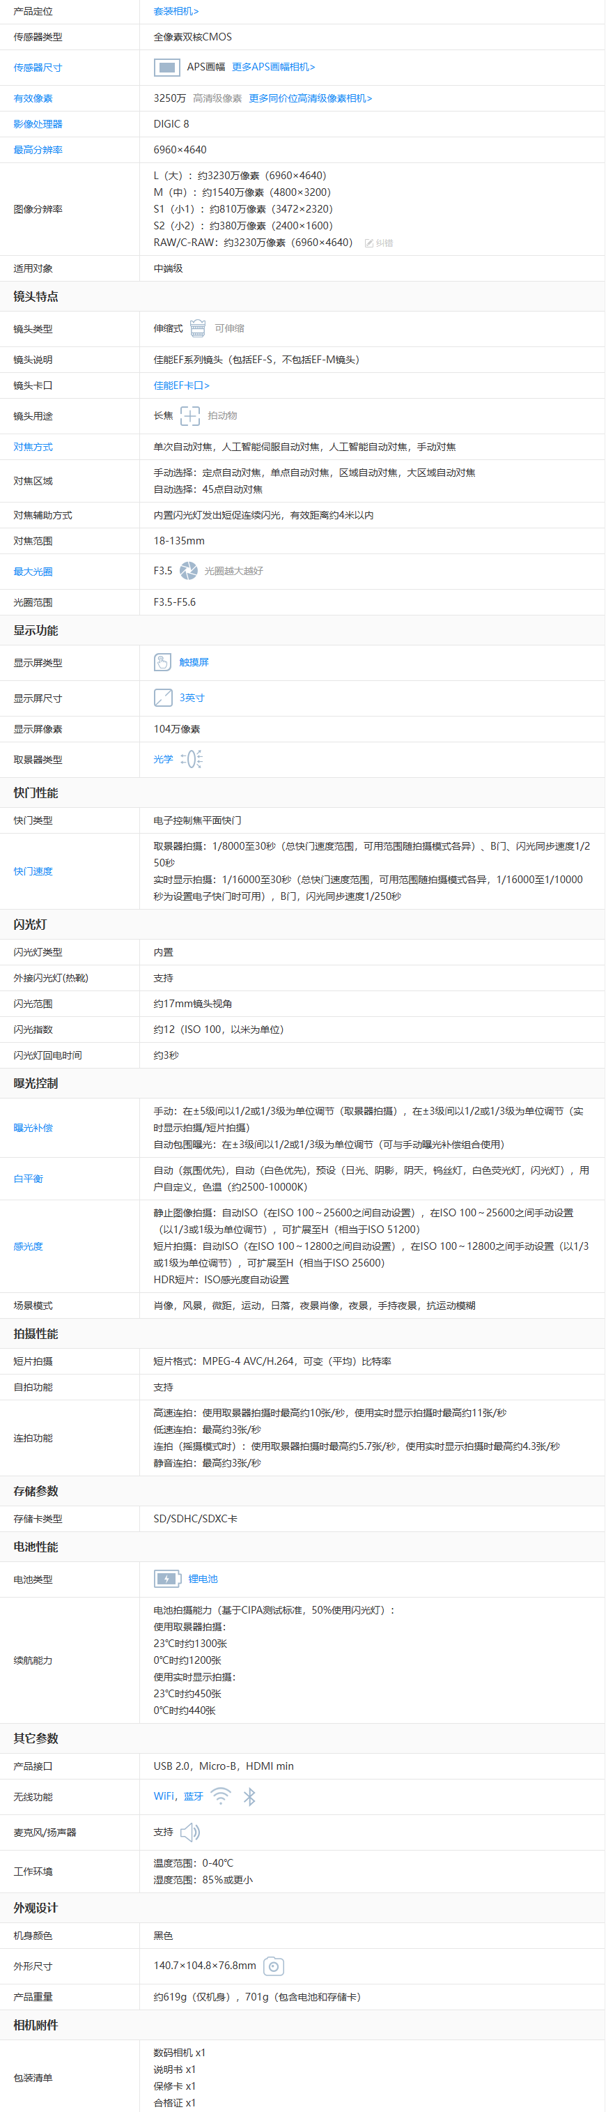Click the retractable lens icon
Viewport: 606px width, 2112px height.
click(x=197, y=328)
